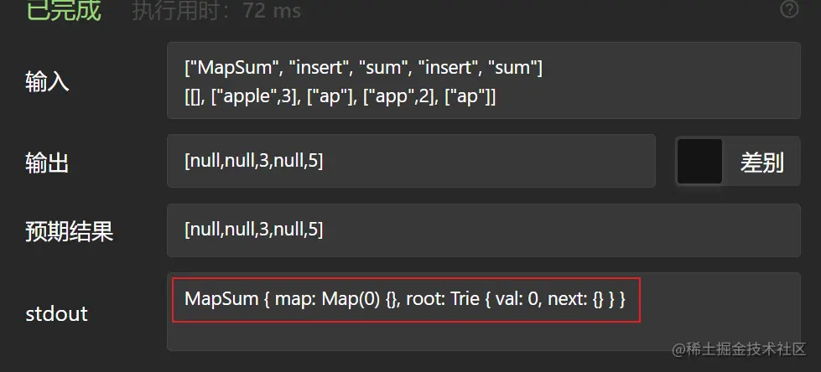Click the 预期结果 row label
The image size is (821, 372).
(70, 230)
